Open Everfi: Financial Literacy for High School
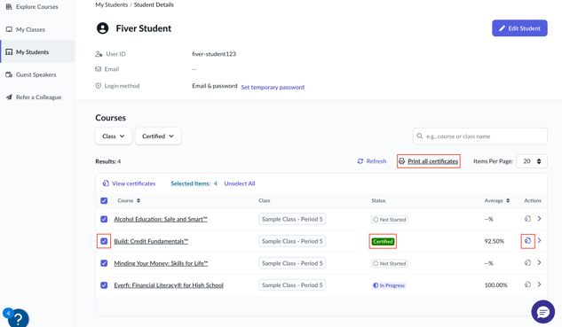Viewport: 562px width, 327px height. pyautogui.click(x=169, y=285)
